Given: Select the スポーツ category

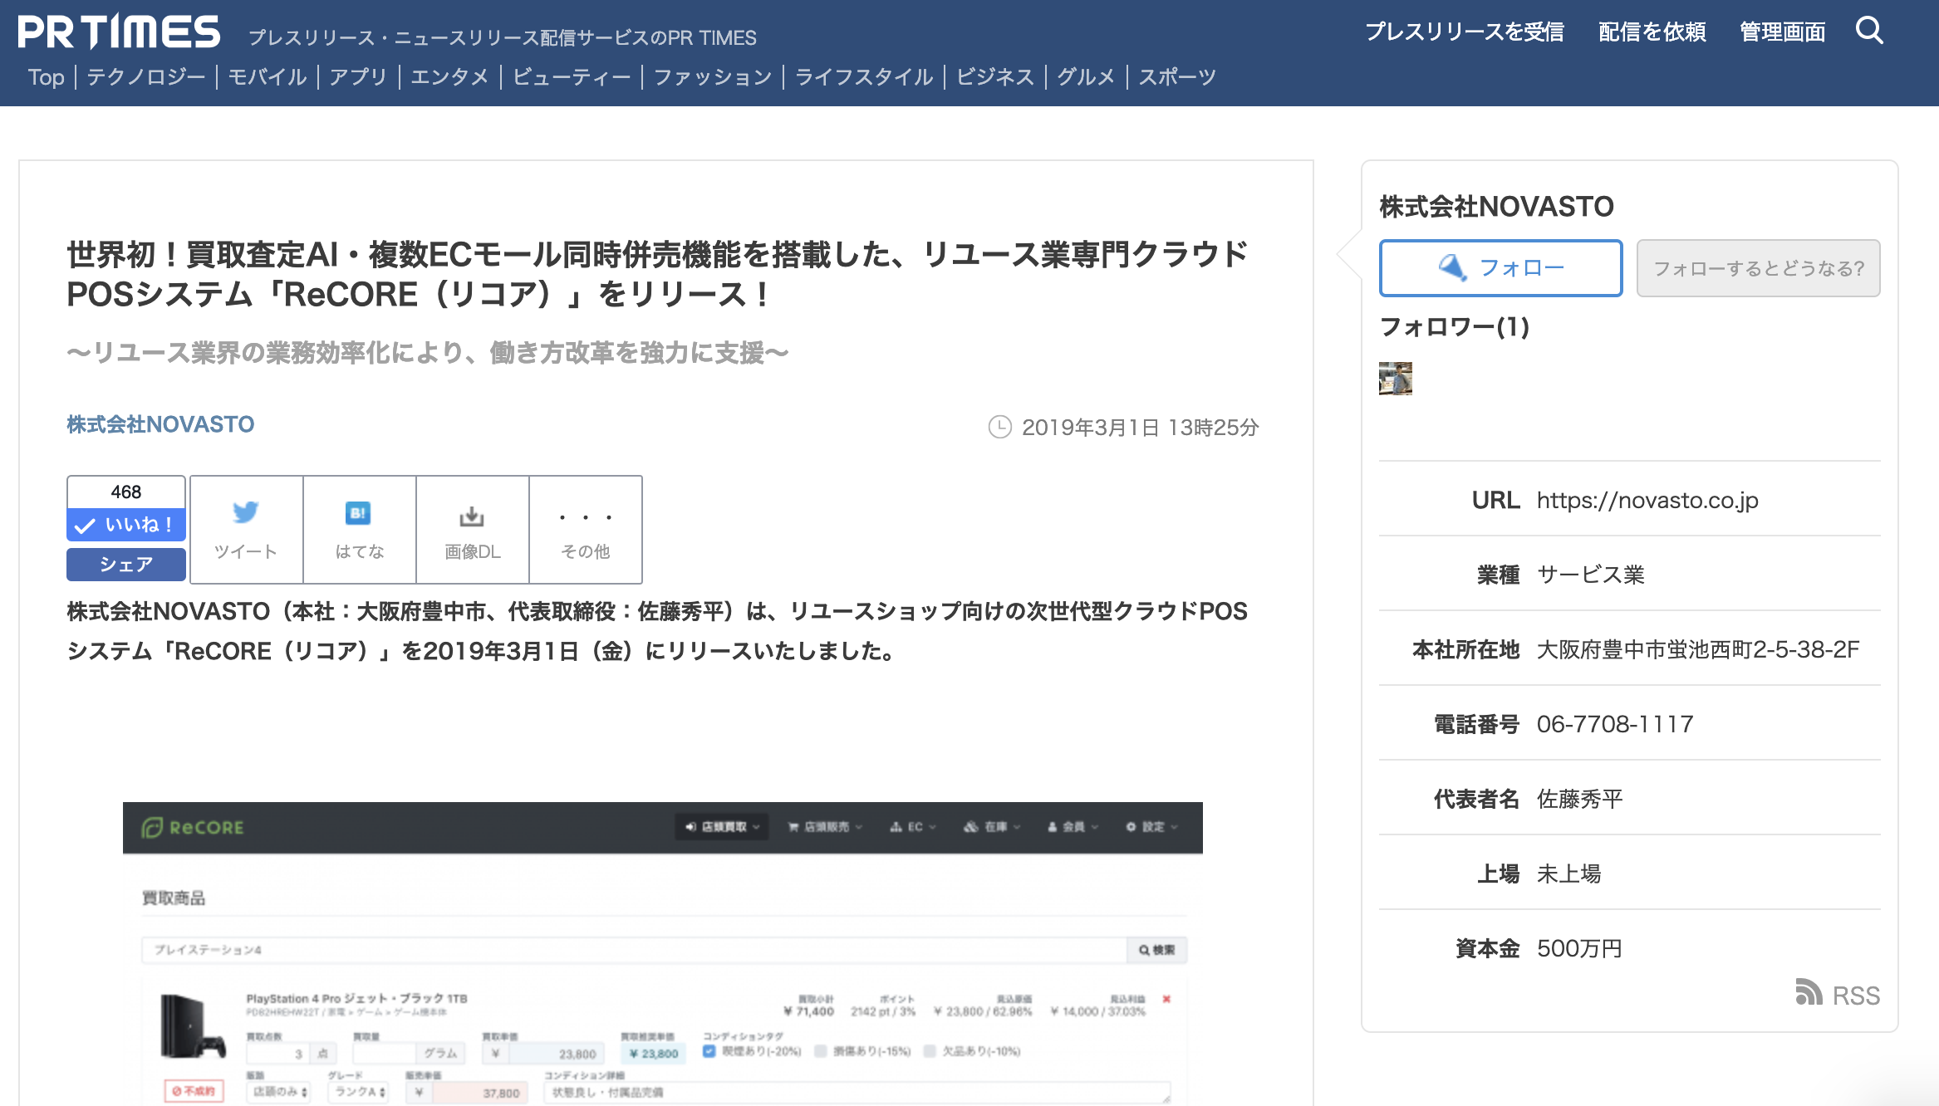Looking at the screenshot, I should click(x=1177, y=77).
